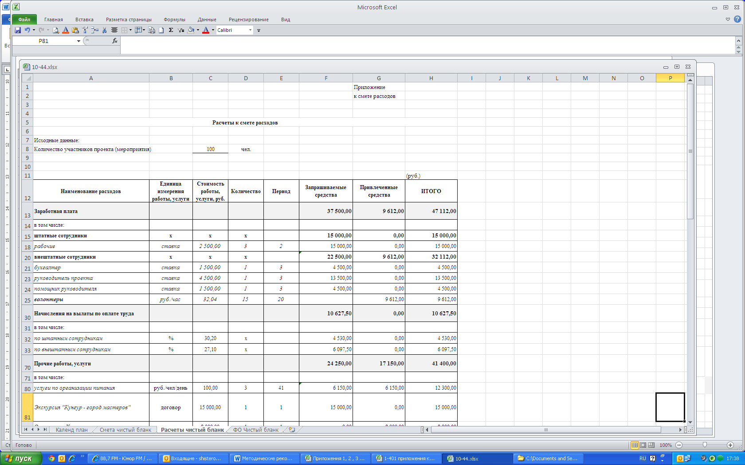Open C:\Documents and Se folder taskbar button

pyautogui.click(x=547, y=458)
